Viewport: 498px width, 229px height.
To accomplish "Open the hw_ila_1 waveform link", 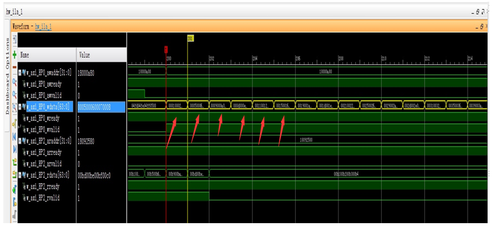I will pyautogui.click(x=43, y=27).
